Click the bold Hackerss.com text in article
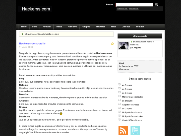 pyautogui.click(x=104, y=53)
